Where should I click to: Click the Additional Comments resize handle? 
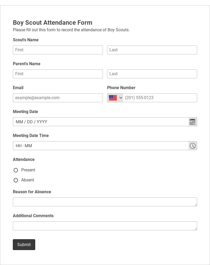point(196,229)
